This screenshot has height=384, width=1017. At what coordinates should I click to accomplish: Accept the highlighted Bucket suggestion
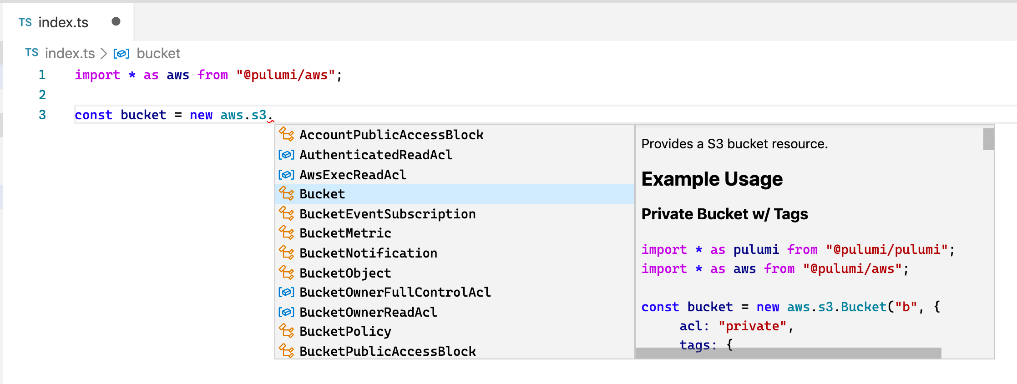[455, 194]
